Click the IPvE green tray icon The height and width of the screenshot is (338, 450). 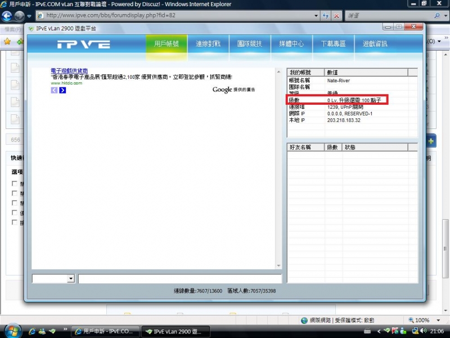pyautogui.click(x=387, y=331)
